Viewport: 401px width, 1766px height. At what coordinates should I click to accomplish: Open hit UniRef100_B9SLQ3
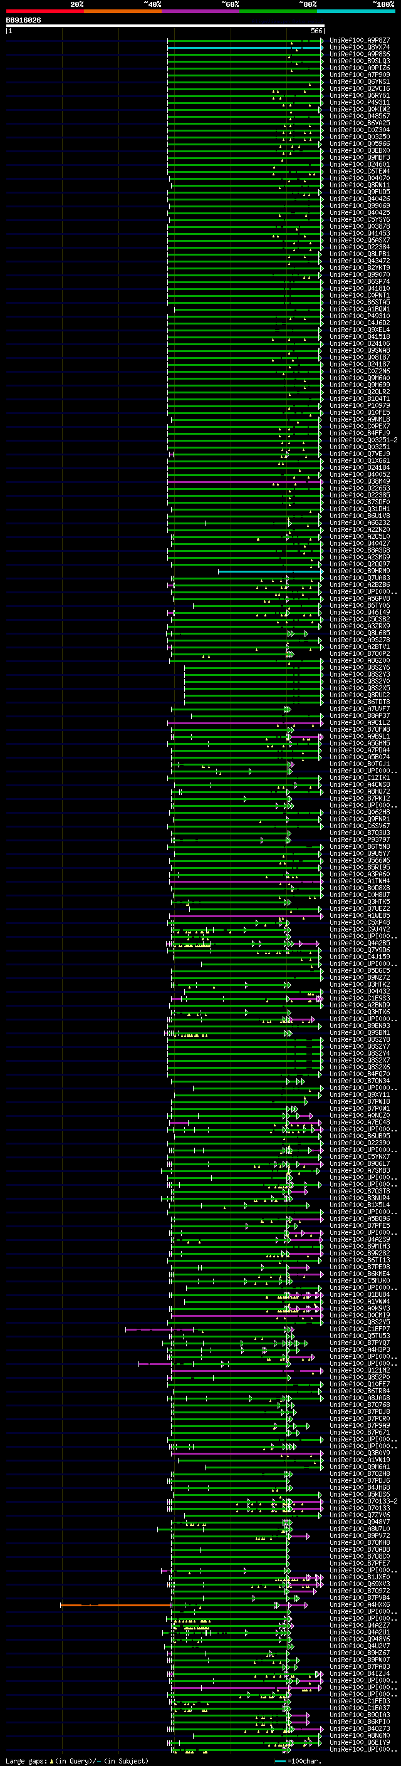point(360,61)
